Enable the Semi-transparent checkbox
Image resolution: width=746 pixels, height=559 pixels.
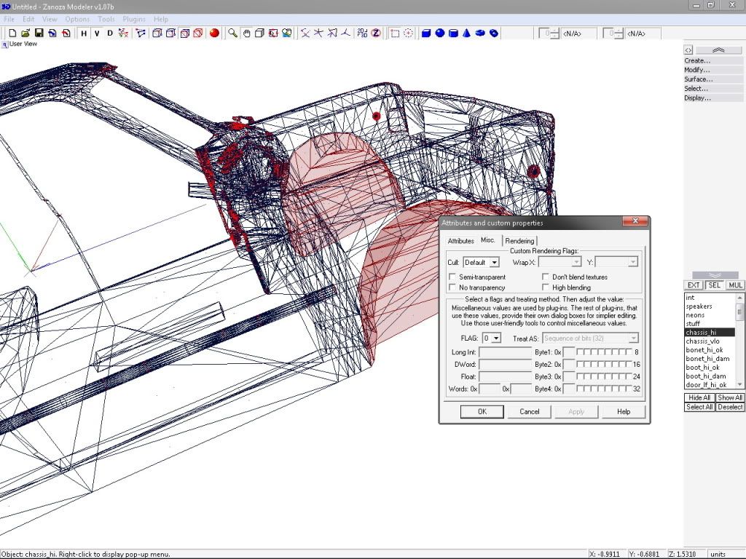[453, 277]
